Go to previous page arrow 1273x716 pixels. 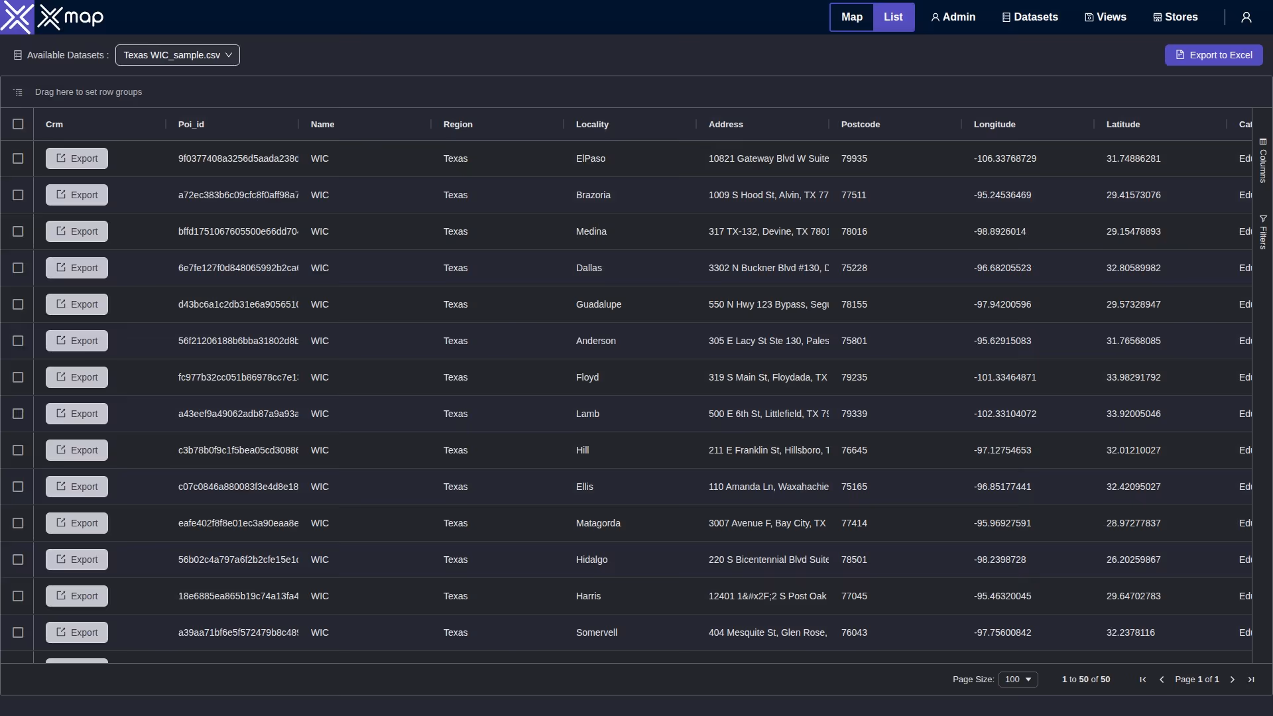coord(1161,680)
